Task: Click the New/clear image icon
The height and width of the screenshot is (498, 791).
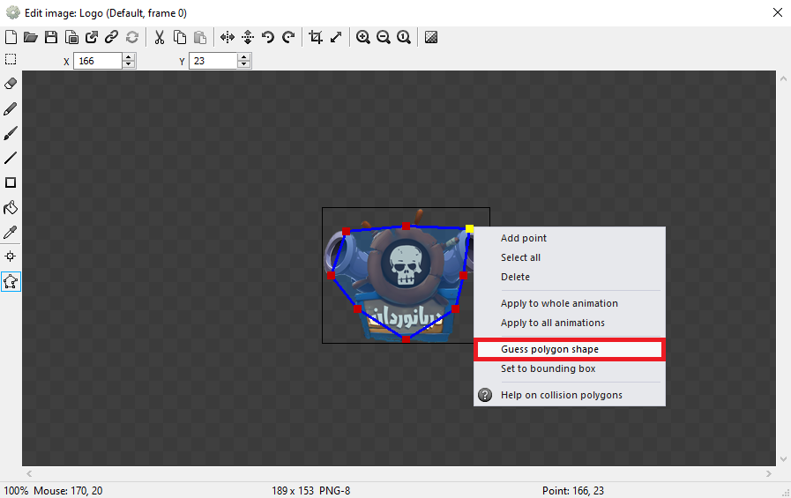Action: 11,37
